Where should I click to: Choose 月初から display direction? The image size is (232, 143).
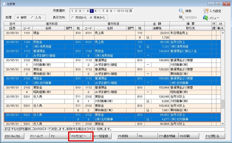coord(73,18)
